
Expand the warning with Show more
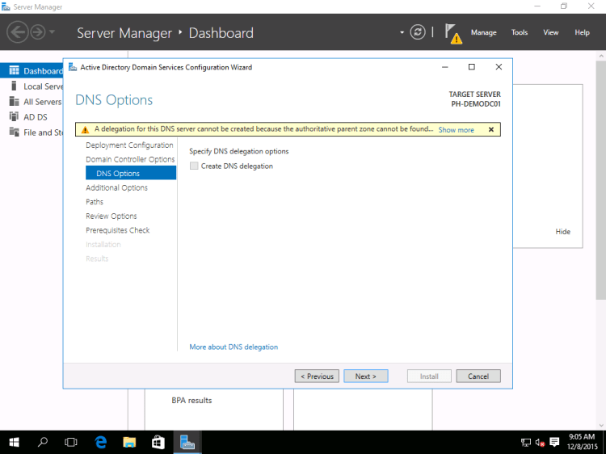(x=456, y=129)
